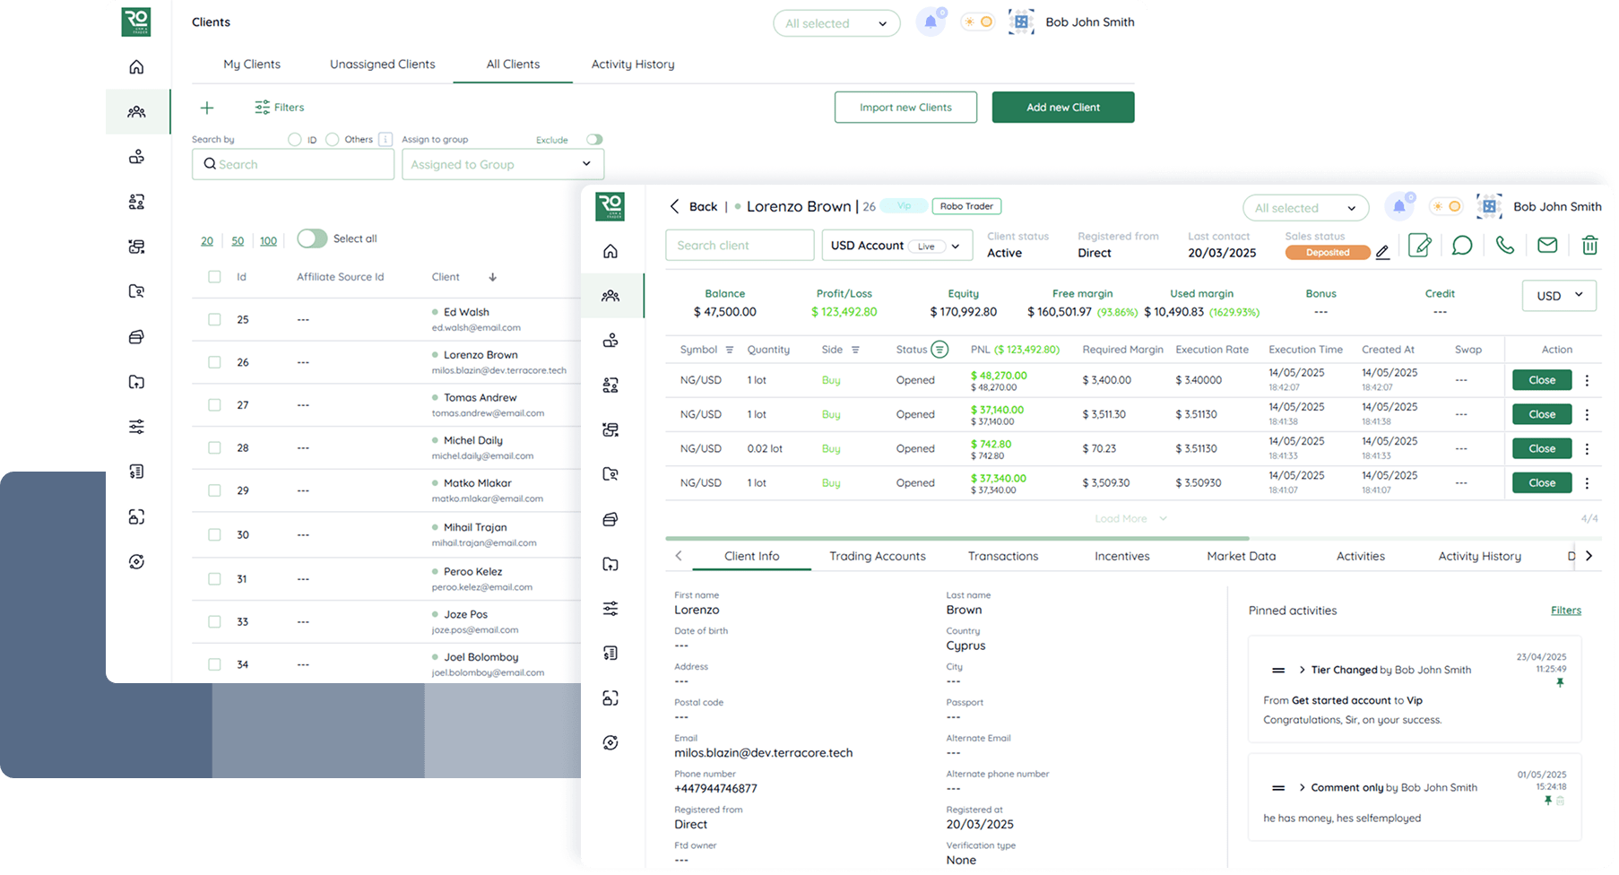Click Filters link in Pinned activities
The width and height of the screenshot is (1619, 875).
click(1566, 611)
